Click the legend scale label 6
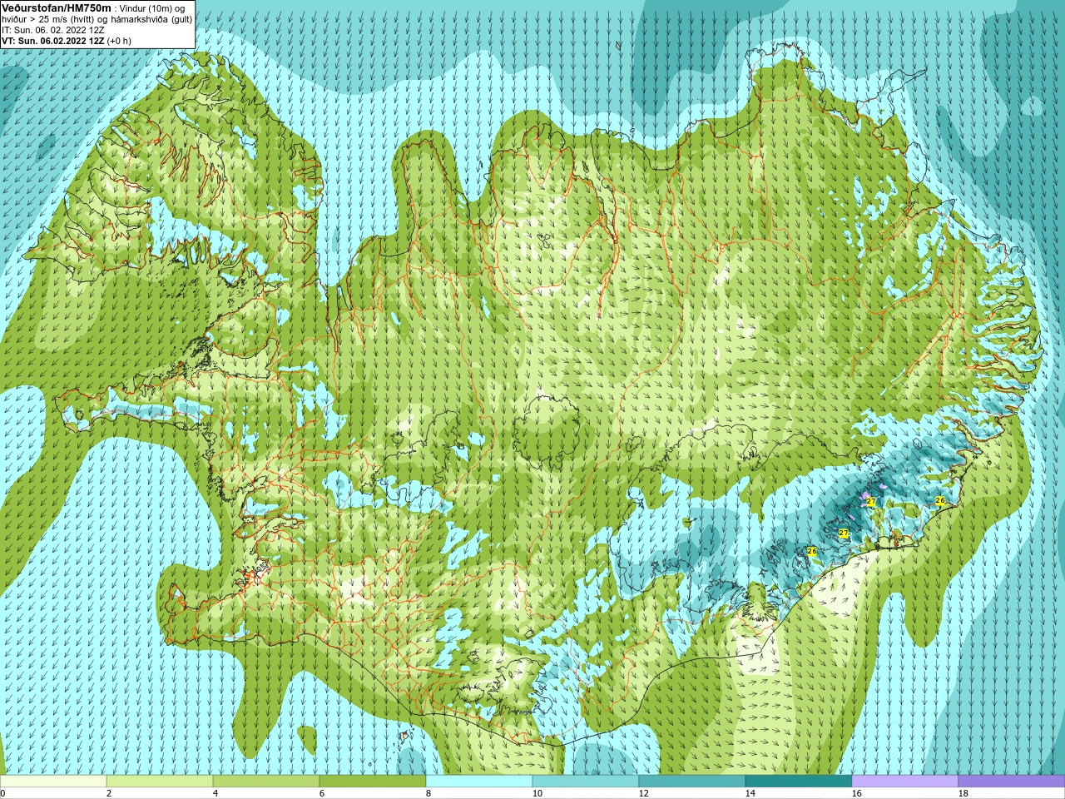1065x799 pixels. (x=322, y=793)
